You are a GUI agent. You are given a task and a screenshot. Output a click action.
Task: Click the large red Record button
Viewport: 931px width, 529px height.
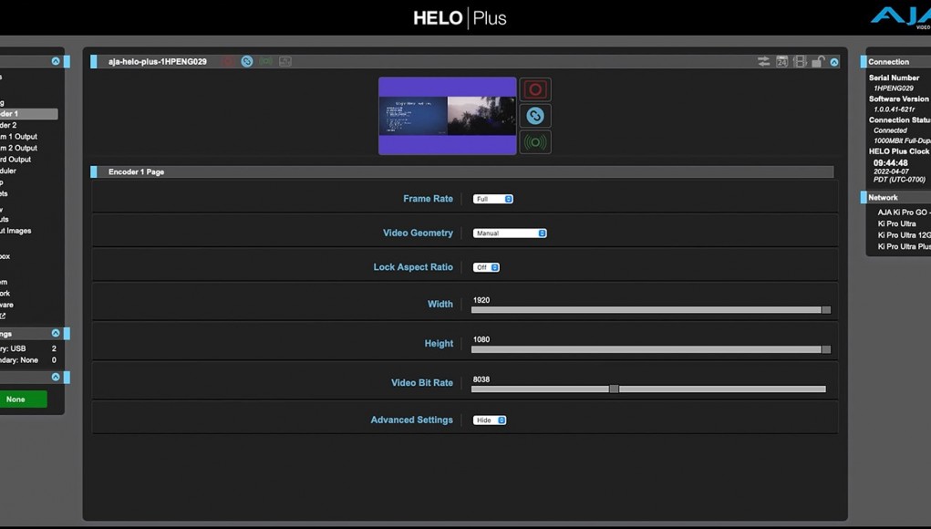pos(535,89)
